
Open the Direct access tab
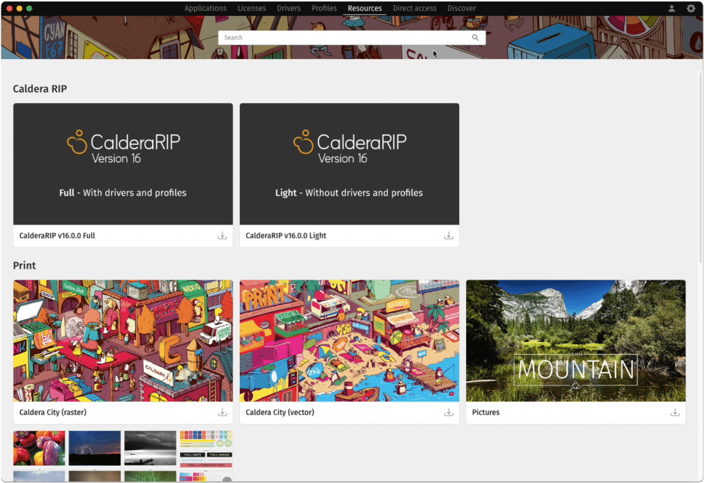415,8
